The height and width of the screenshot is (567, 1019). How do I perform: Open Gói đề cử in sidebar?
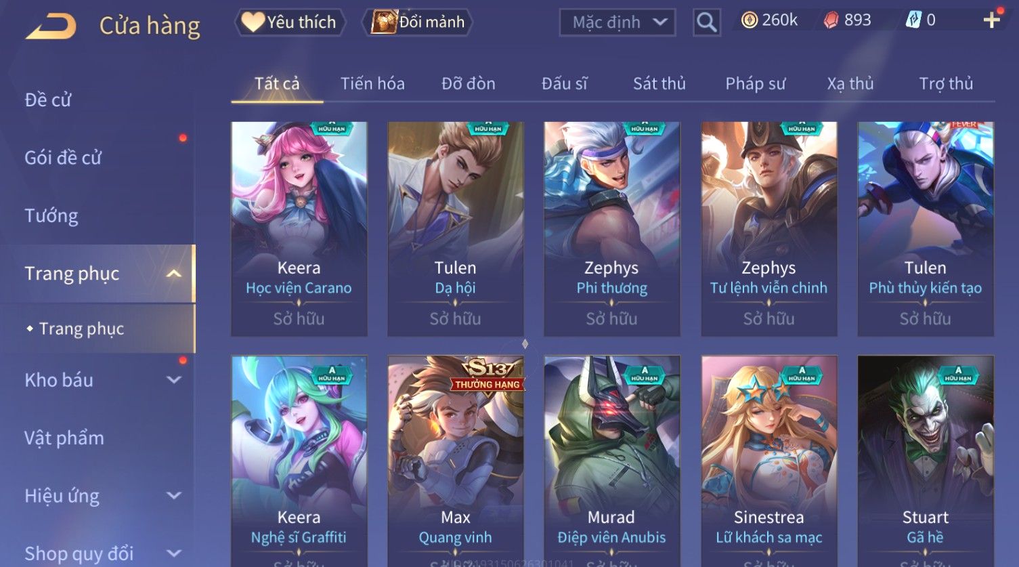(63, 158)
